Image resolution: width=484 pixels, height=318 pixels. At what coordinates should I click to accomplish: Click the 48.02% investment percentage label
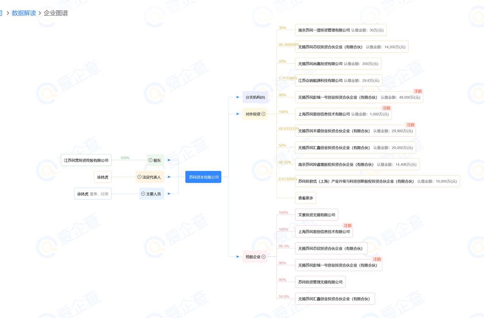pos(285,162)
